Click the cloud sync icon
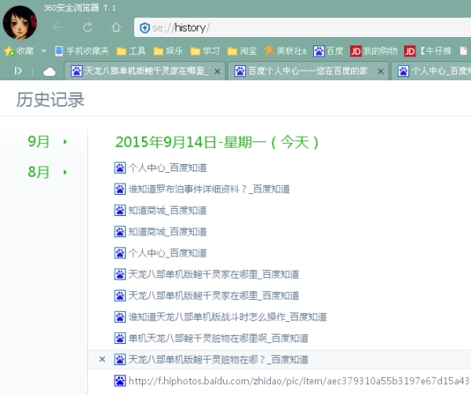 (49, 71)
